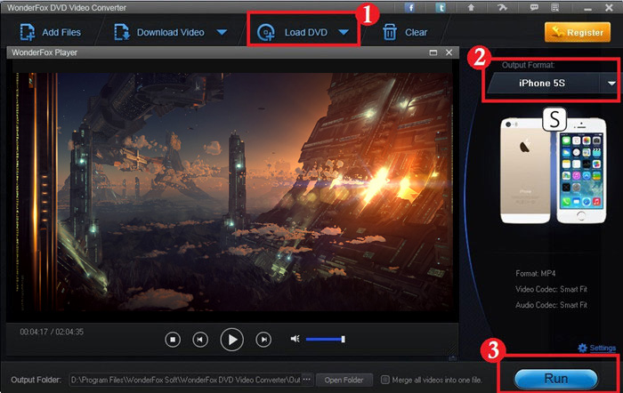Enable Merge all videos into one file
This screenshot has width=623, height=393.
385,380
